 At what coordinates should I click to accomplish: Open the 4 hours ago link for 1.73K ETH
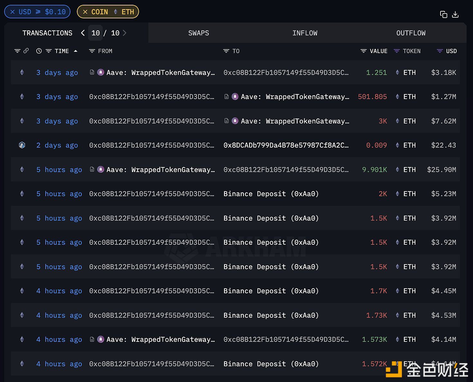(59, 315)
